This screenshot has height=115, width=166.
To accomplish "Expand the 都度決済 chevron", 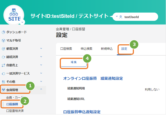I will point(41,48).
